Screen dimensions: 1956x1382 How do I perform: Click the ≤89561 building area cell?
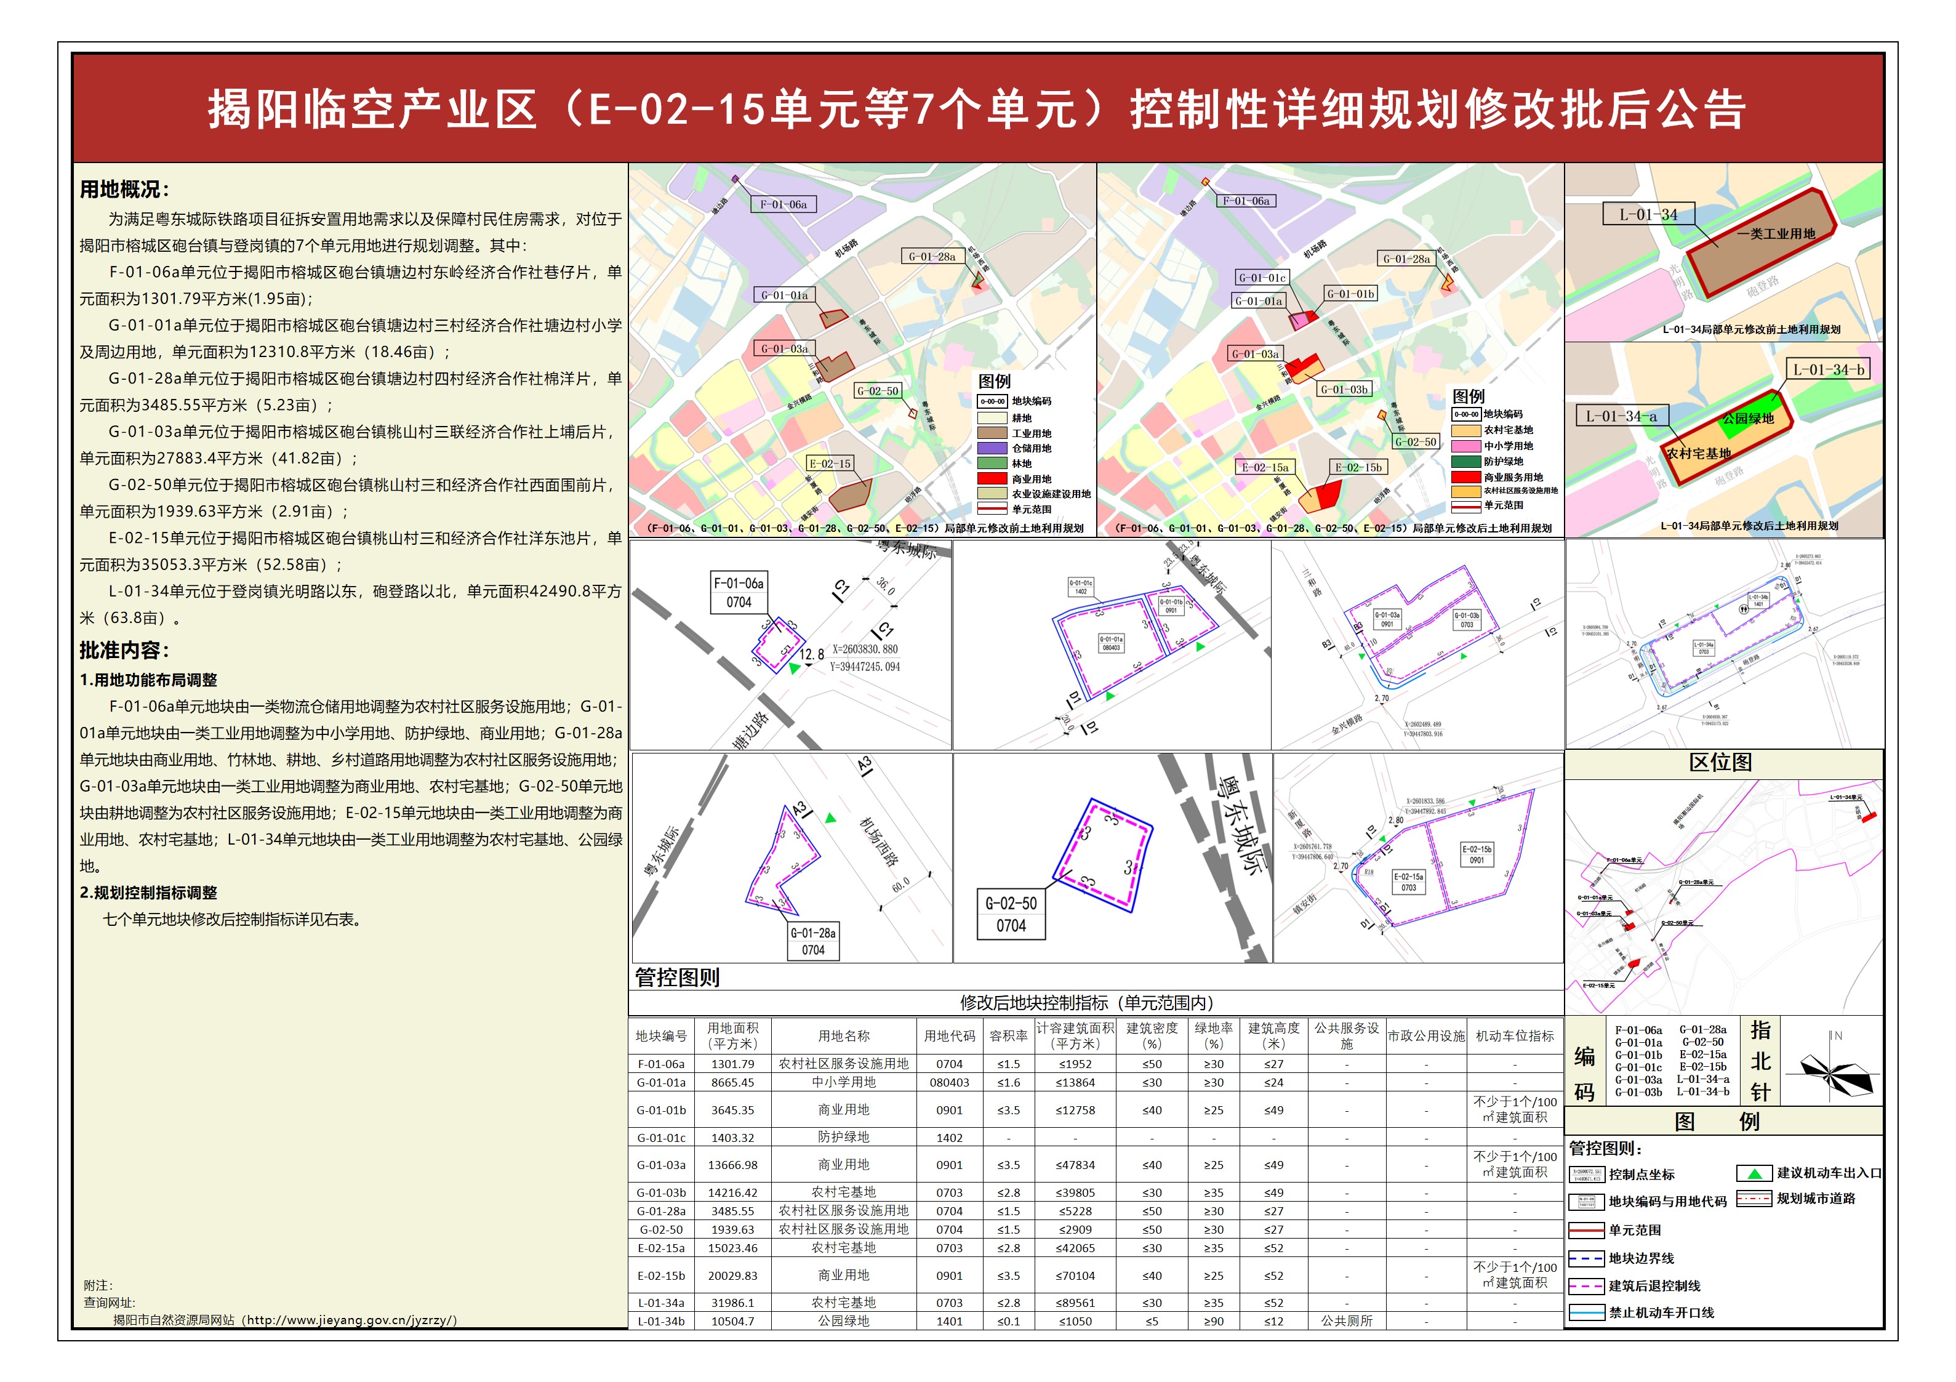pos(1075,1303)
